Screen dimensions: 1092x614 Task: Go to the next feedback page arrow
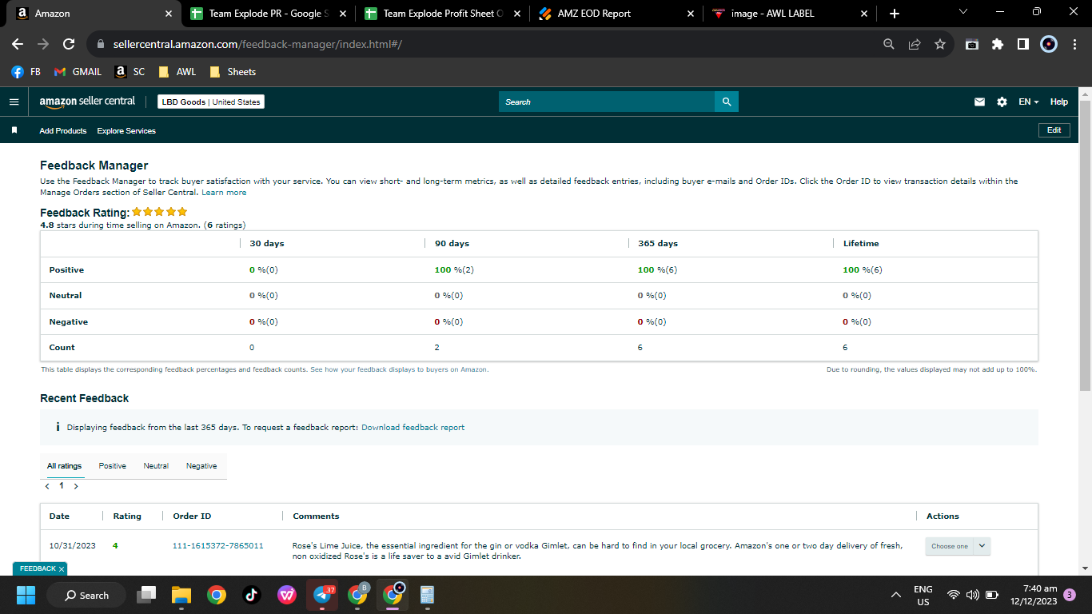click(x=76, y=486)
